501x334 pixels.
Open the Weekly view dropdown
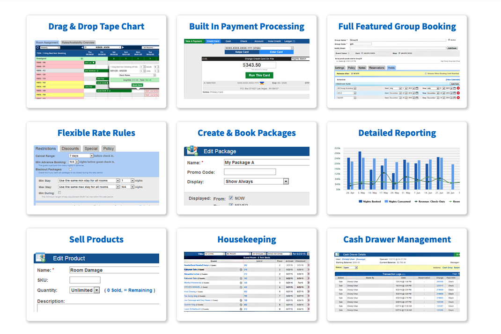pos(50,48)
